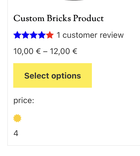Click the yellow starburst badge icon
The image size is (140, 156).
point(17,118)
